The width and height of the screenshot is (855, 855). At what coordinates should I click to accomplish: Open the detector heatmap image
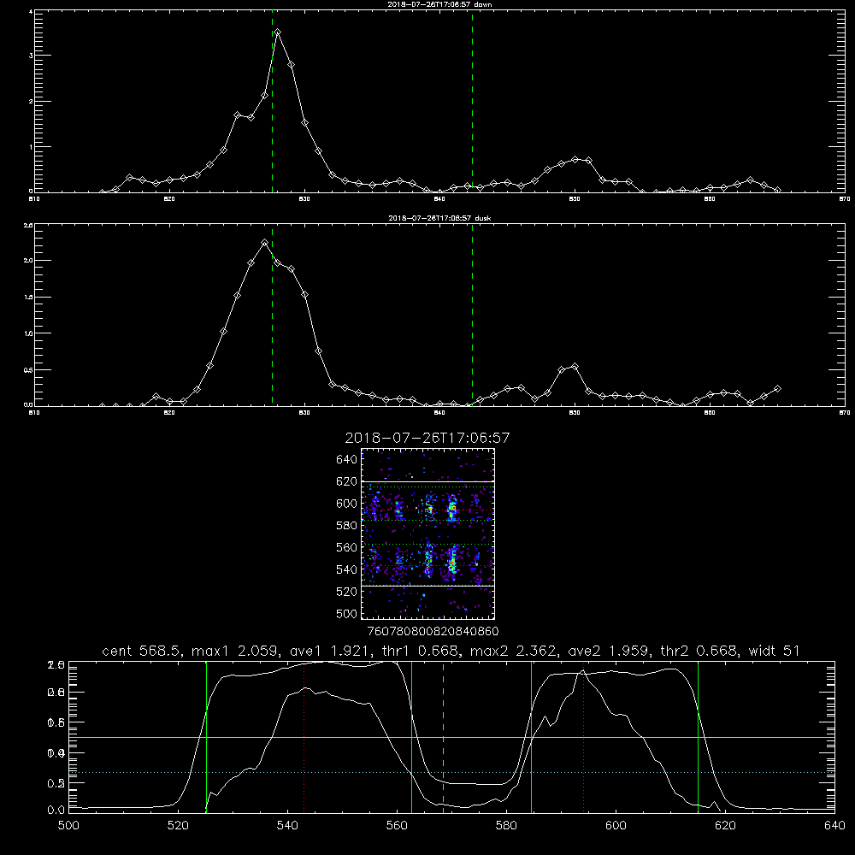pos(427,534)
